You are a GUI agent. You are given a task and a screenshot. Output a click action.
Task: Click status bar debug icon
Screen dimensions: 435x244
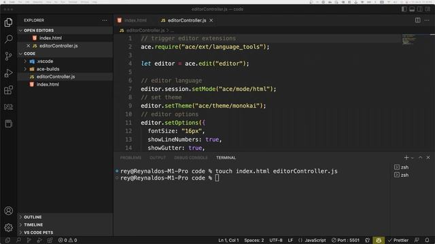(39, 240)
